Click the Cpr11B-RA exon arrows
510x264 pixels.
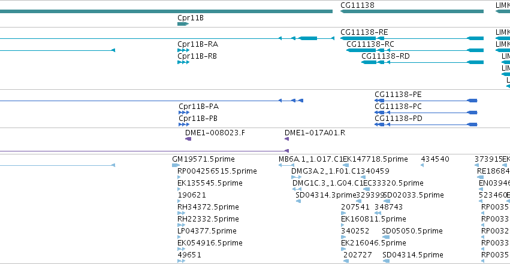[x=183, y=50]
